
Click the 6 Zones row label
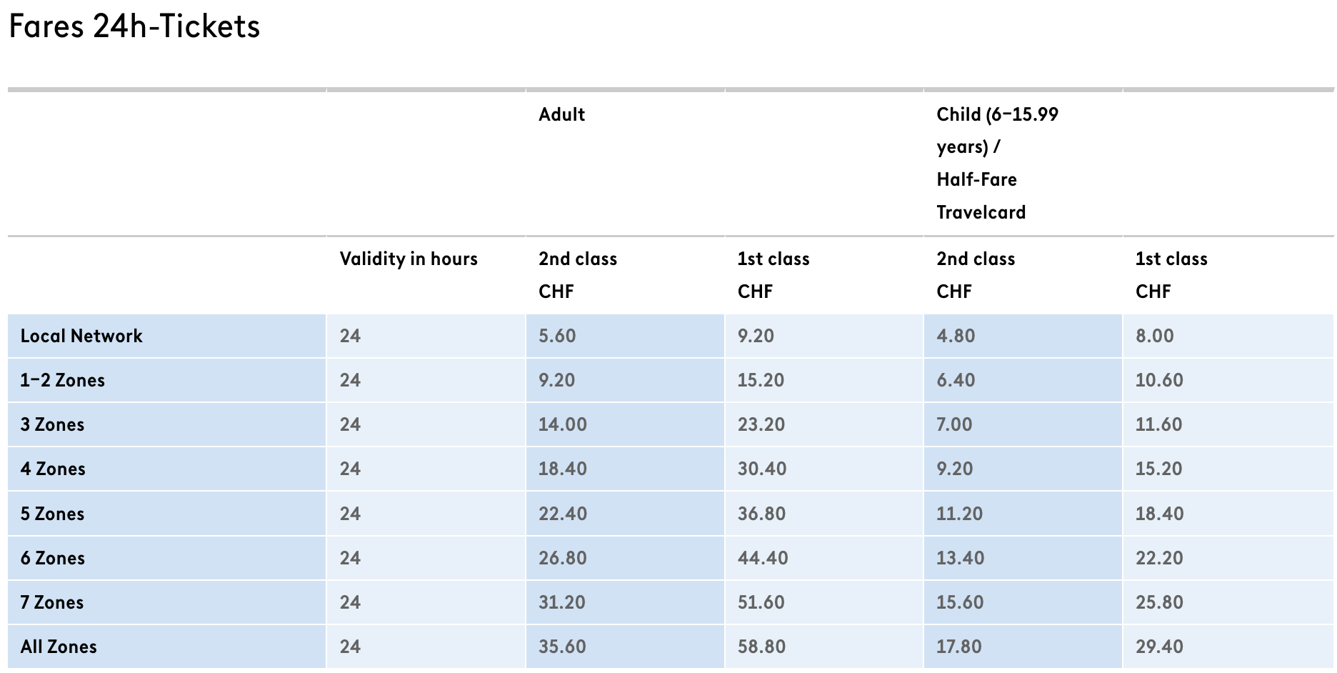[53, 558]
